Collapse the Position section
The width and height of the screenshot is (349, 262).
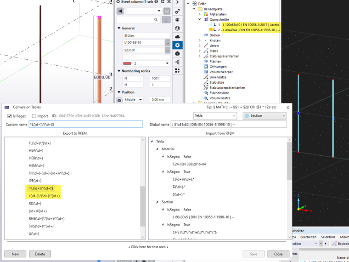(x=119, y=92)
